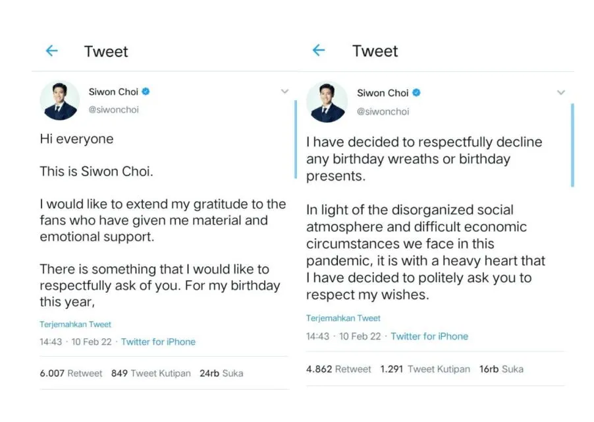Open Twitter for iPhone link, right tweet
This screenshot has width=594, height=422.
(429, 336)
